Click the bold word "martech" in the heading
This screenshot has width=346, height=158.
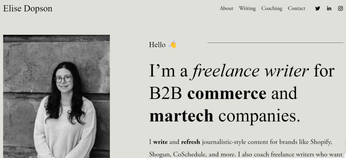click(x=181, y=116)
